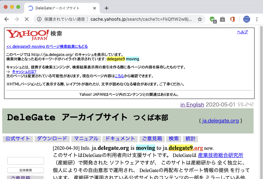Click the site info icon in address bar
This screenshot has height=179, width=263.
39,19
